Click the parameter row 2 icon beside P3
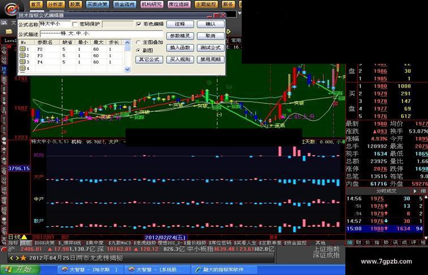The image size is (428, 275). 23,55
